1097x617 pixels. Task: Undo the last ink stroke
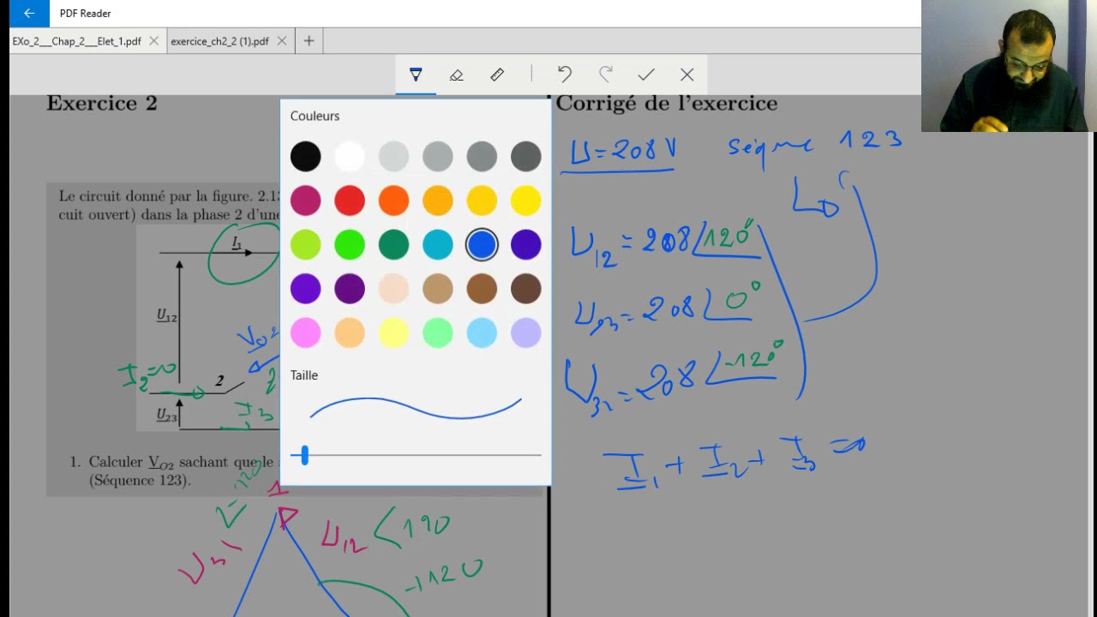click(x=564, y=75)
